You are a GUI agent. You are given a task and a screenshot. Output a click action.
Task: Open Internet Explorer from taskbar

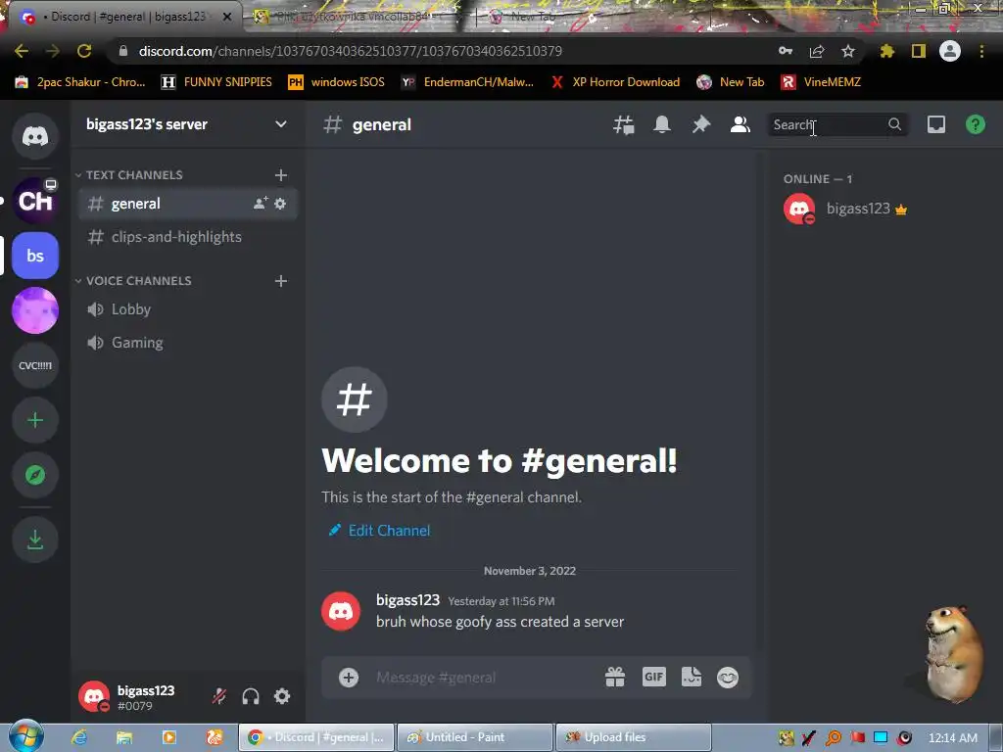[x=79, y=737]
